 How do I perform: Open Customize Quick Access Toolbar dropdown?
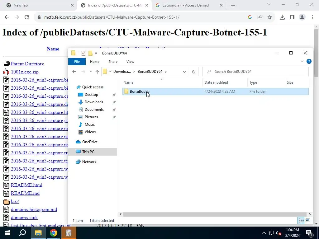[96, 54]
